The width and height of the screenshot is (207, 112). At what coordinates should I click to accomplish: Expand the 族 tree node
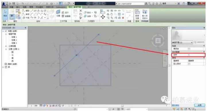[x=3, y=67]
